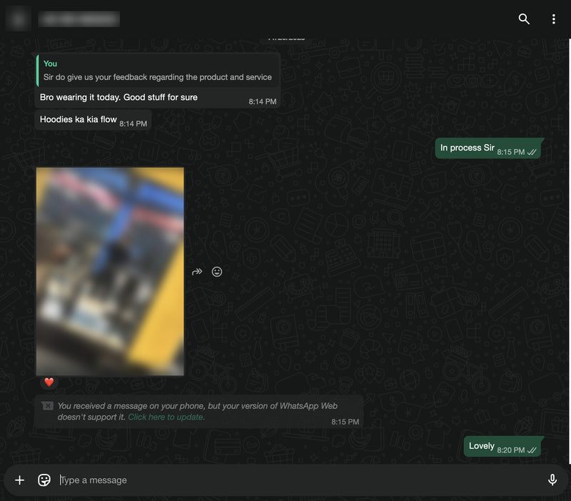Image resolution: width=571 pixels, height=501 pixels.
Task: Open the three-dot chat menu
Action: (554, 19)
